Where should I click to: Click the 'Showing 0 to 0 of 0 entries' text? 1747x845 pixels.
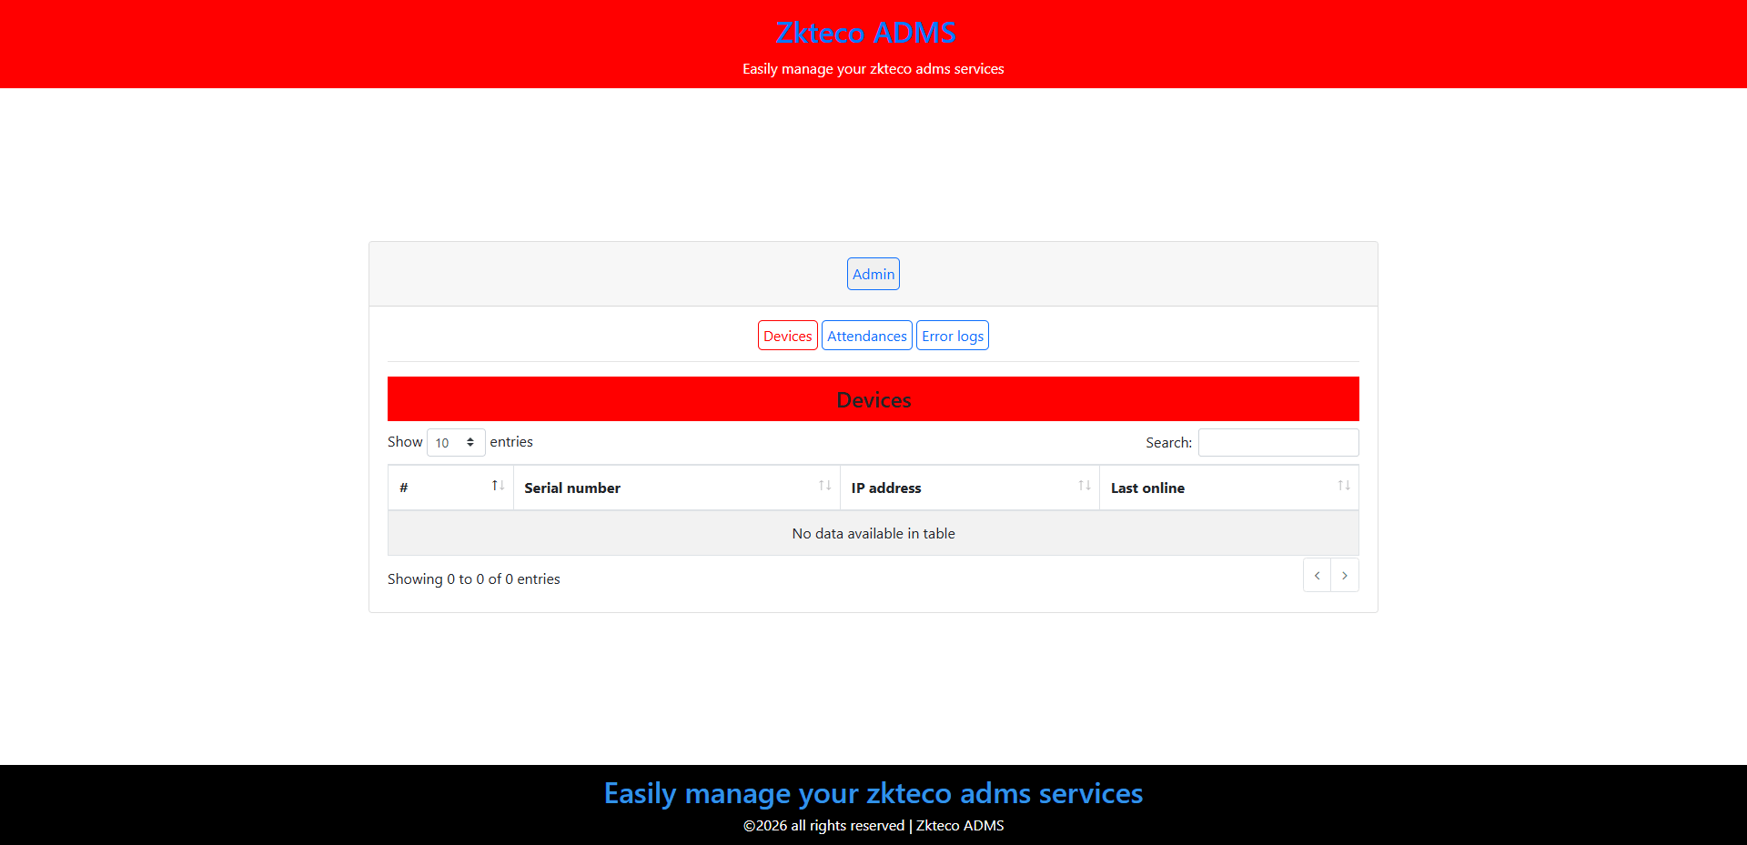tap(474, 579)
